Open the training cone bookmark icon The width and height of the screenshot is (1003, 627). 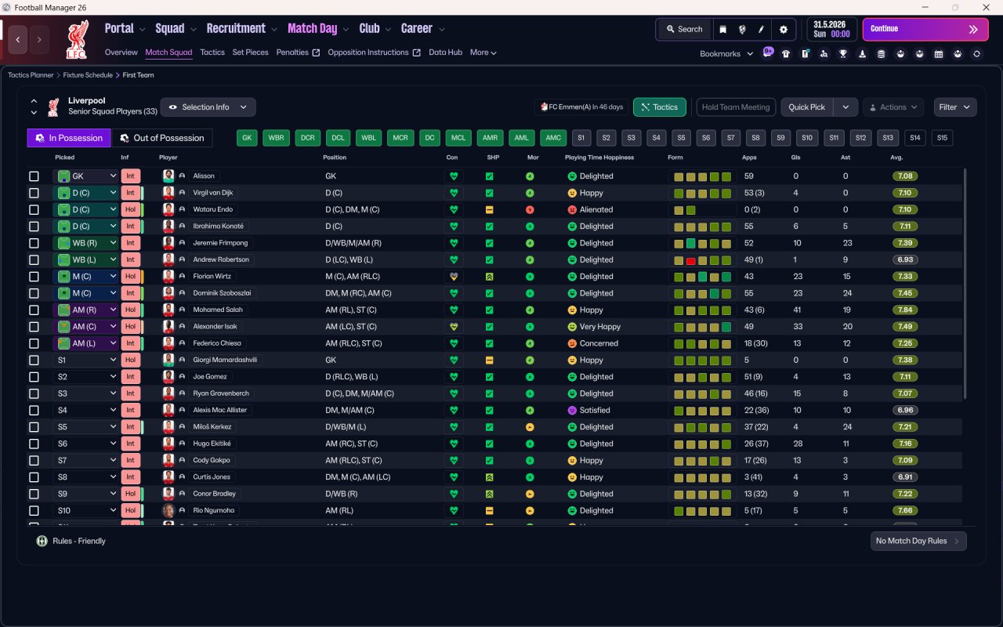click(x=862, y=54)
